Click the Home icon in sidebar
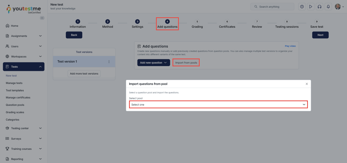Viewport: 347px width, 163px height. [x=7, y=26]
